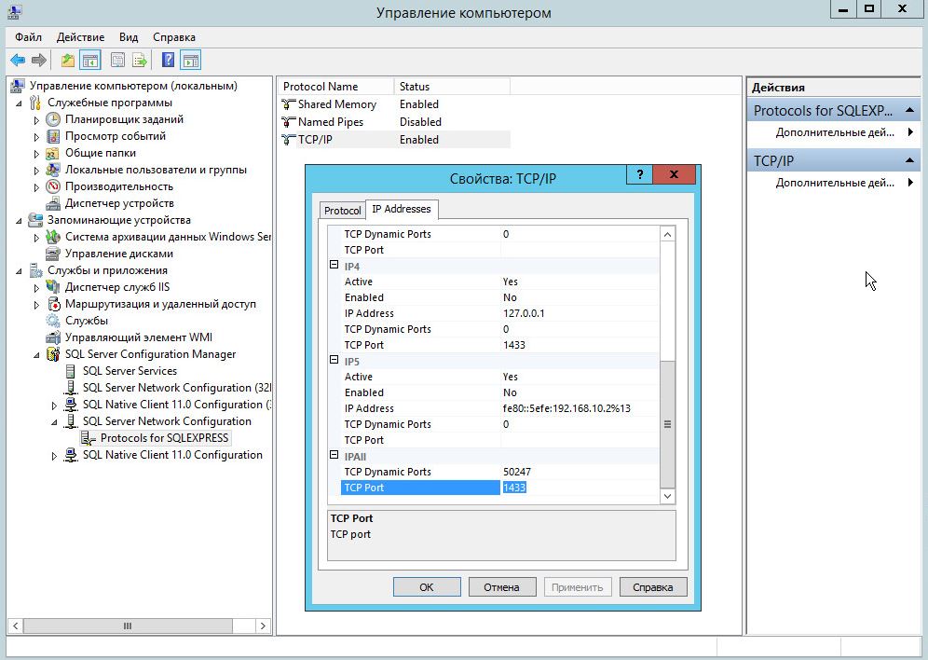The image size is (928, 660).
Task: Open Дополнительные действия under Protocols for SQLEXPRESS
Action: (x=835, y=132)
